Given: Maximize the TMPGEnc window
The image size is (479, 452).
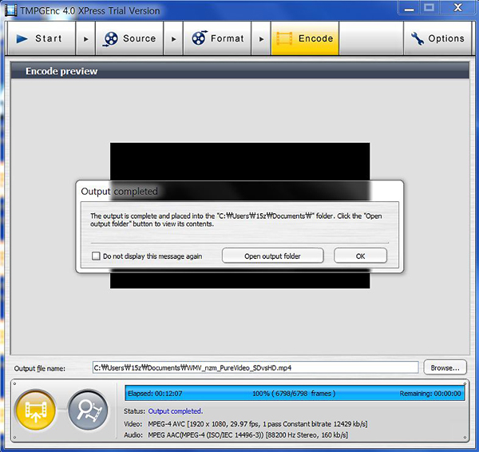Looking at the screenshot, I should click(429, 8).
